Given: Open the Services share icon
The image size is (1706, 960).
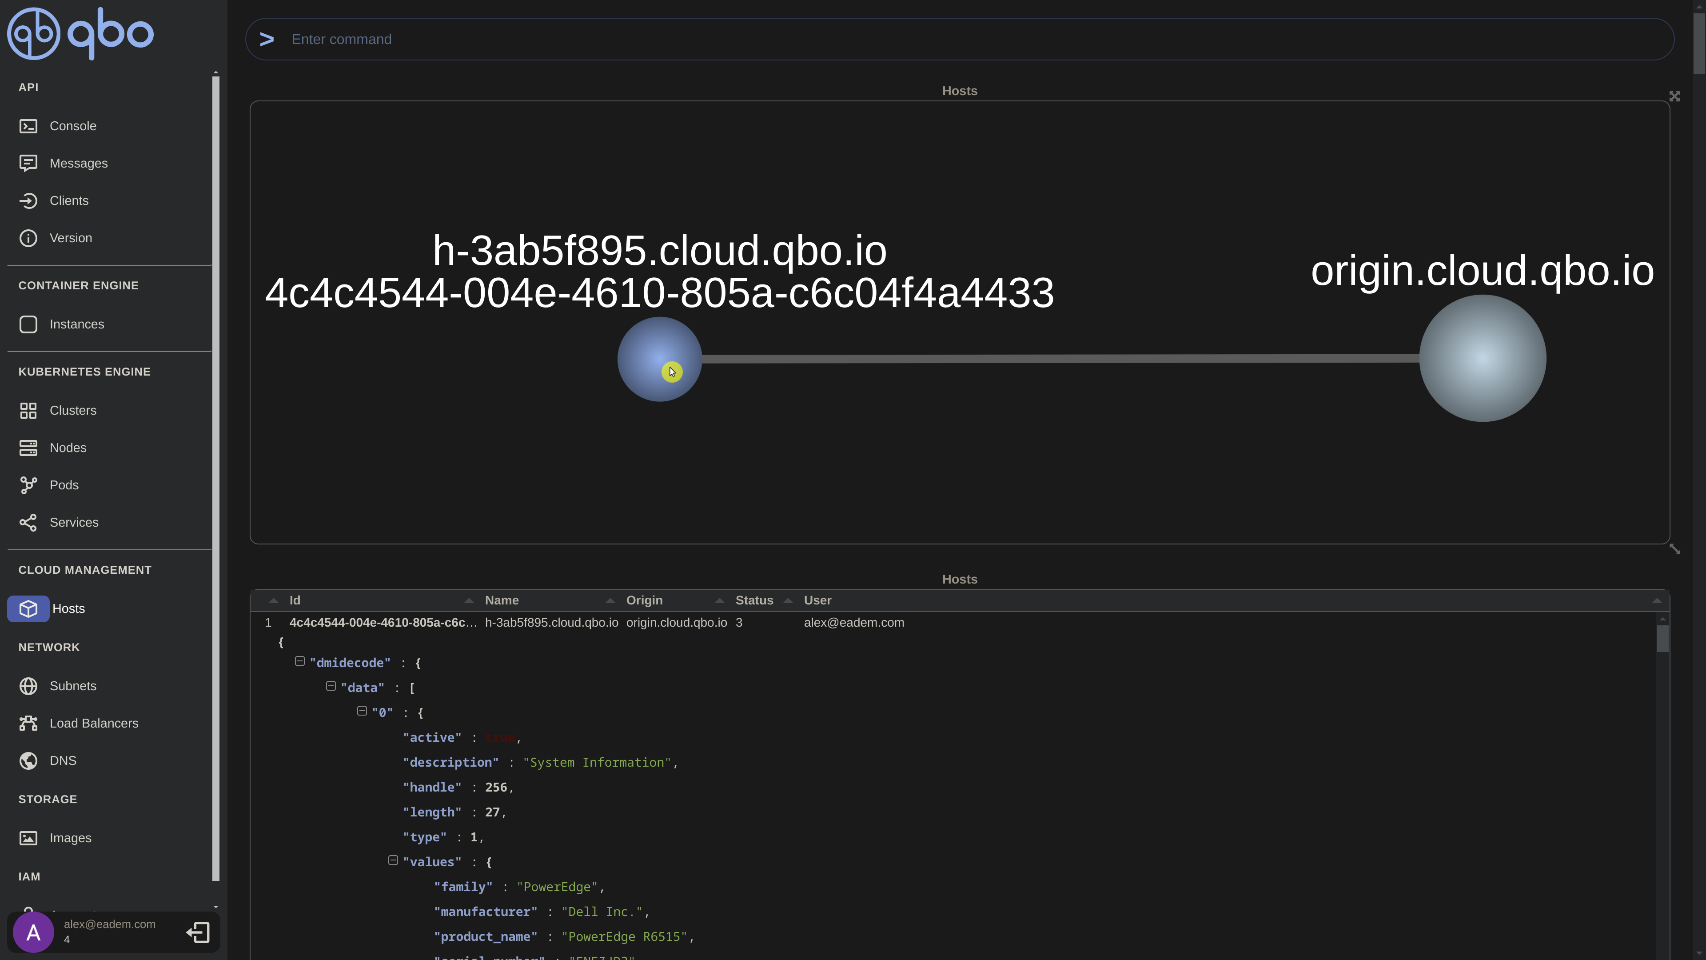Looking at the screenshot, I should [28, 522].
